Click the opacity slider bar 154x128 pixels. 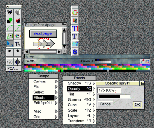coord(114,96)
